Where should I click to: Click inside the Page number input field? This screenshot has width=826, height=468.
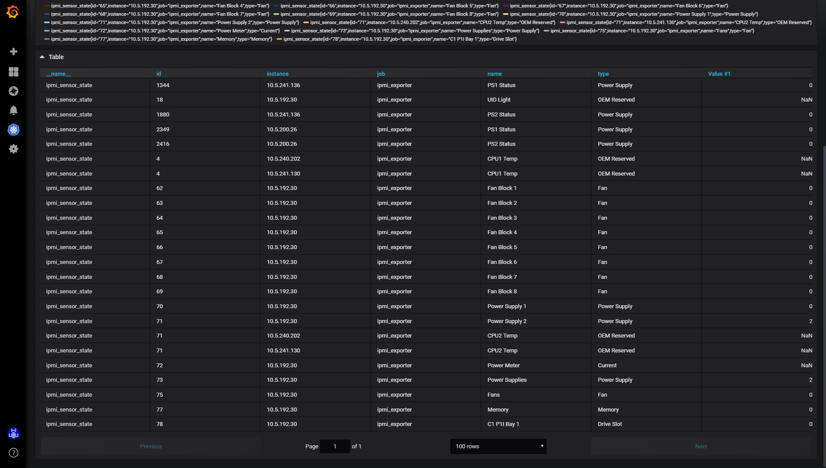335,446
